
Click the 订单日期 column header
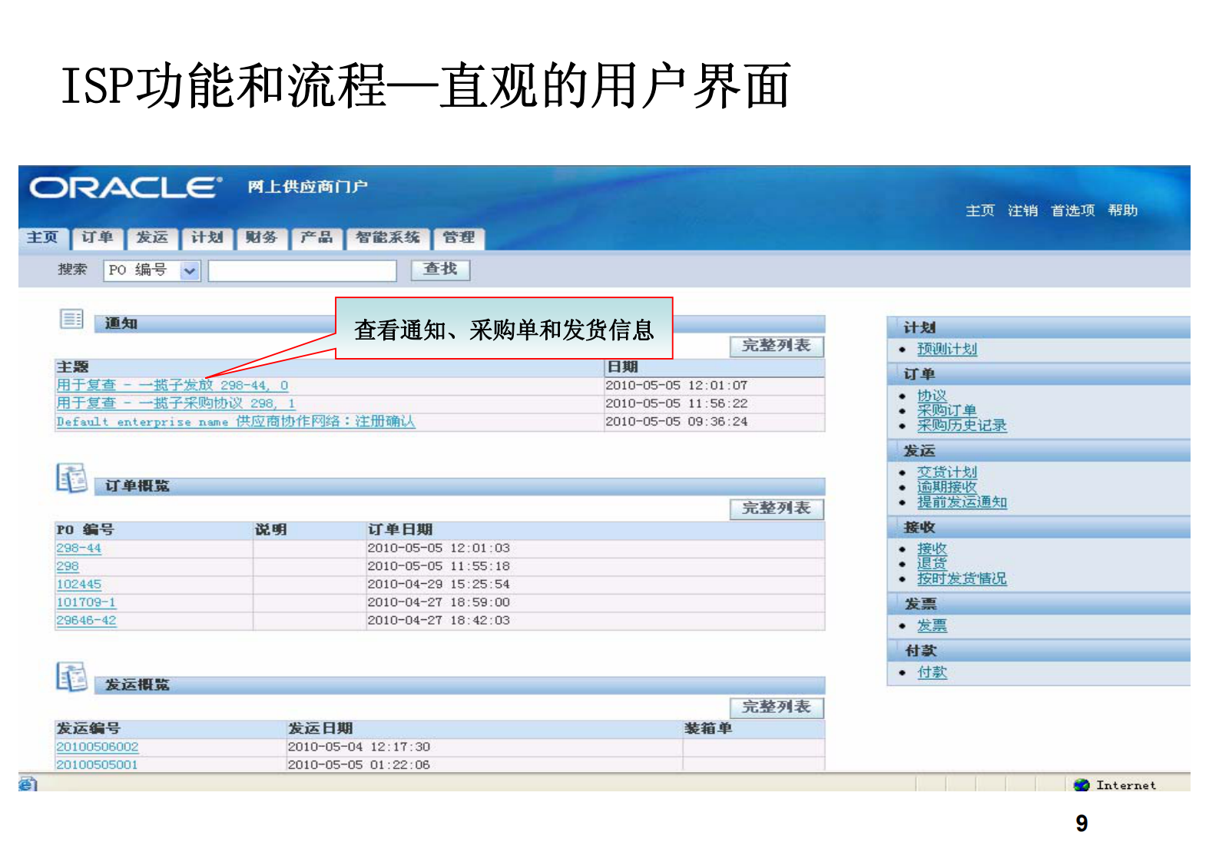click(x=400, y=530)
